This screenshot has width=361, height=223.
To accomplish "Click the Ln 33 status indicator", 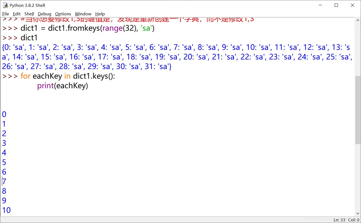I will click(x=339, y=220).
